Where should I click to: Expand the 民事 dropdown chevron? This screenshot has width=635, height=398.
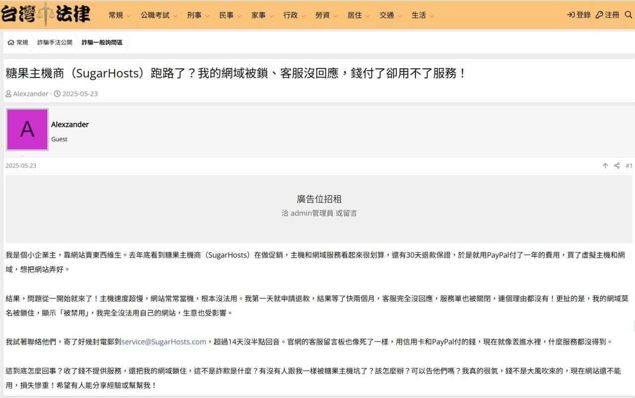[x=239, y=16]
